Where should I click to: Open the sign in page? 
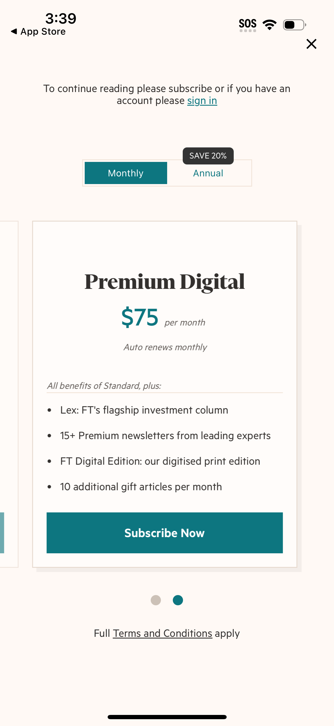[202, 100]
